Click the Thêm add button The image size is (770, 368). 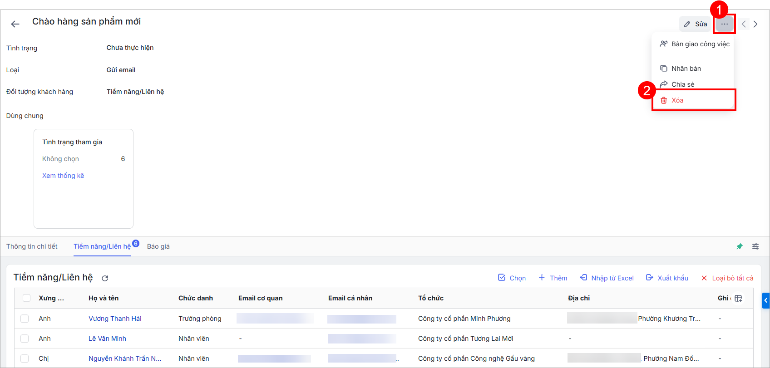(x=553, y=278)
